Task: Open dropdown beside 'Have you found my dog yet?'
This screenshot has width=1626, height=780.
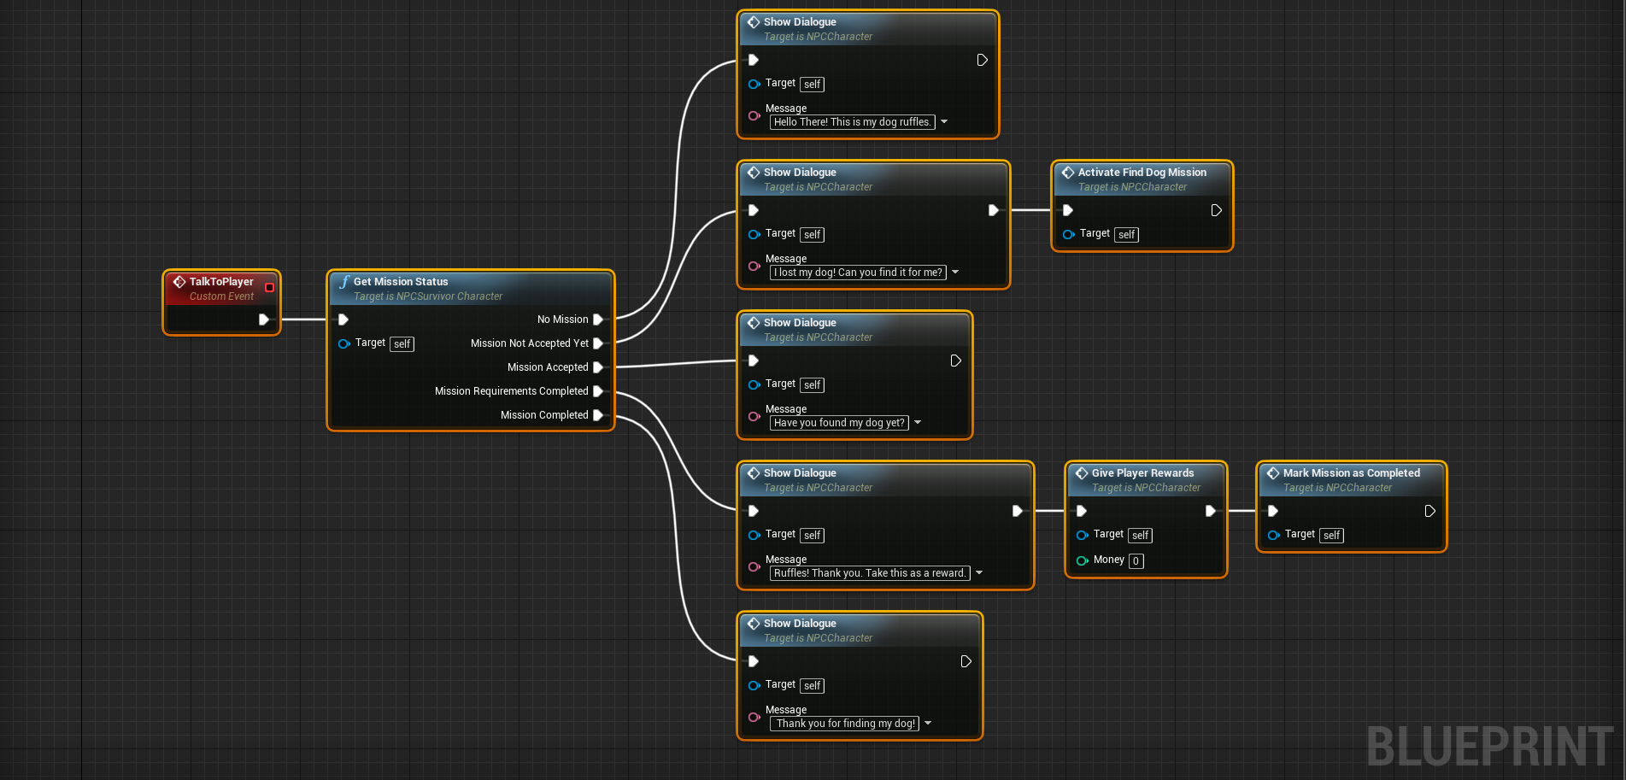Action: click(x=918, y=423)
